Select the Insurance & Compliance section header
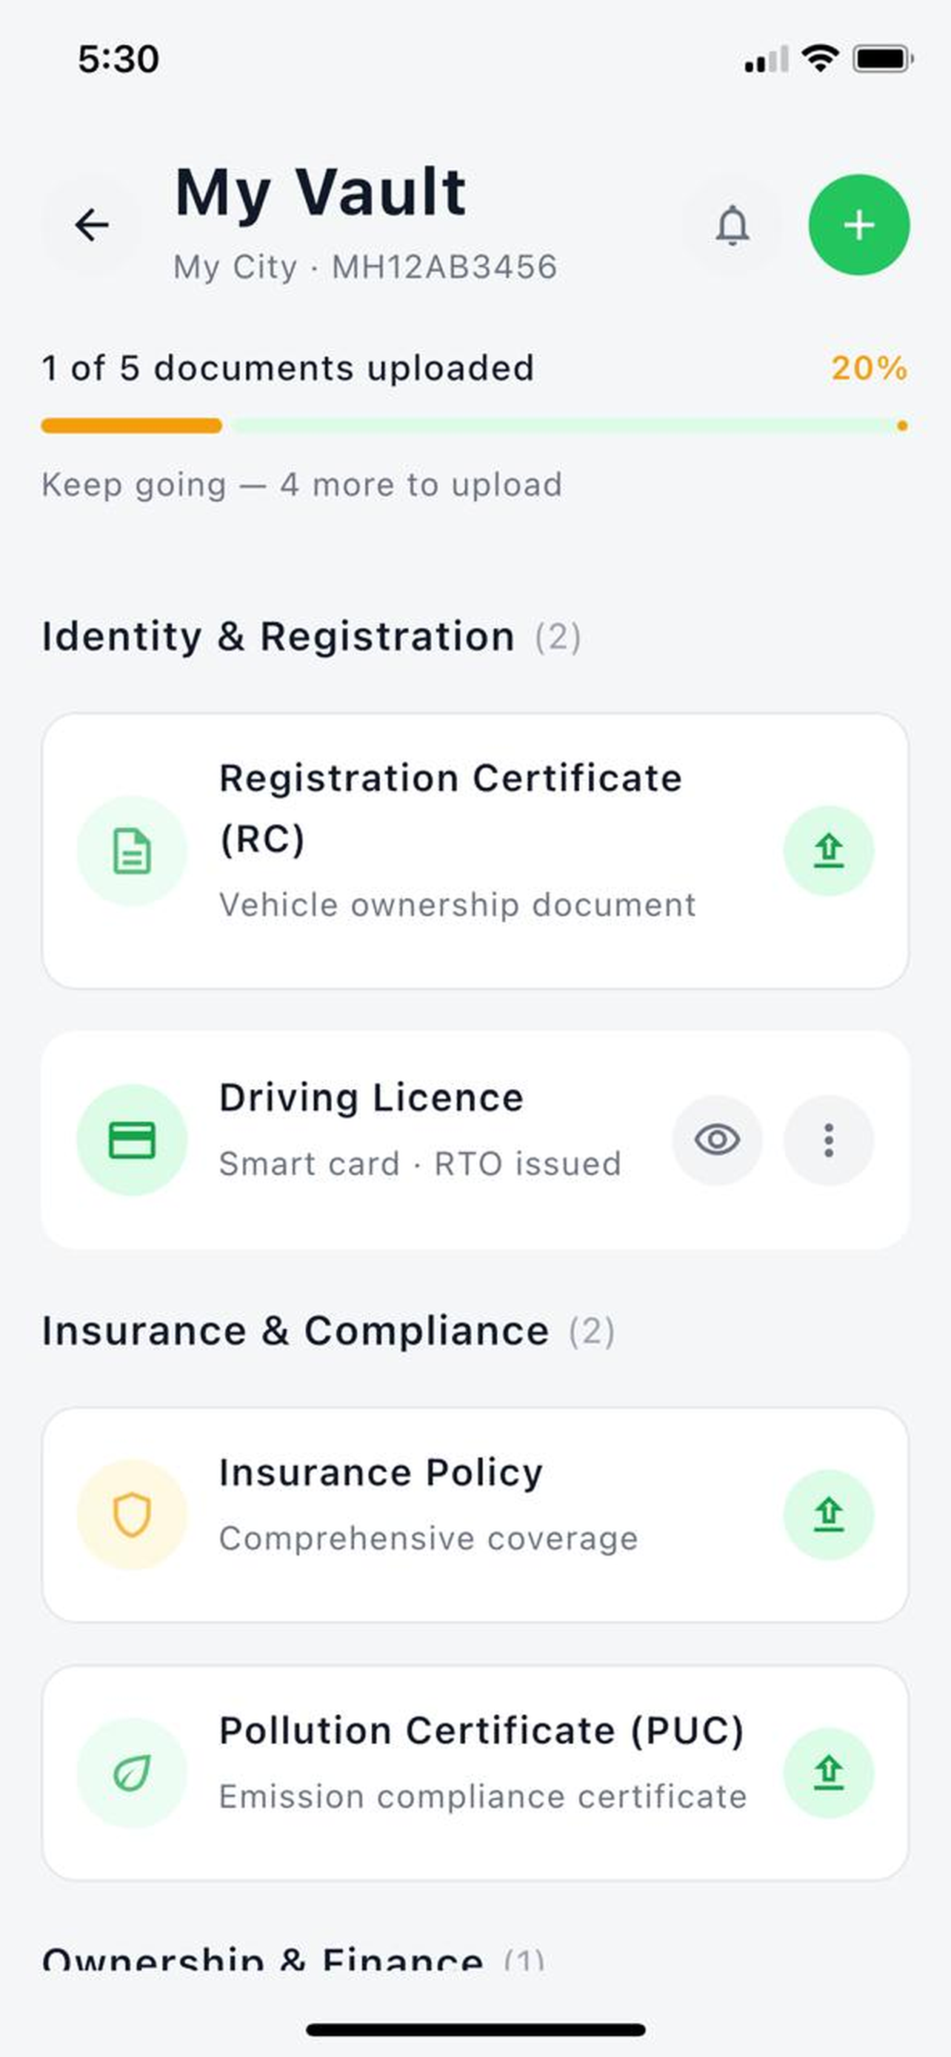Image resolution: width=951 pixels, height=2057 pixels. 328,1331
